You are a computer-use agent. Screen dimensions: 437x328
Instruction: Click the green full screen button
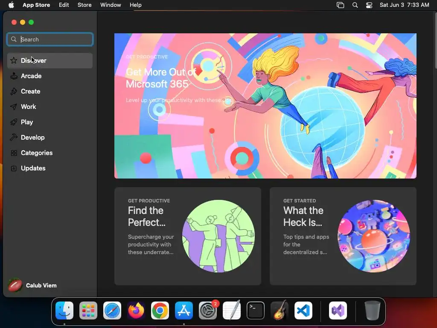pos(31,22)
